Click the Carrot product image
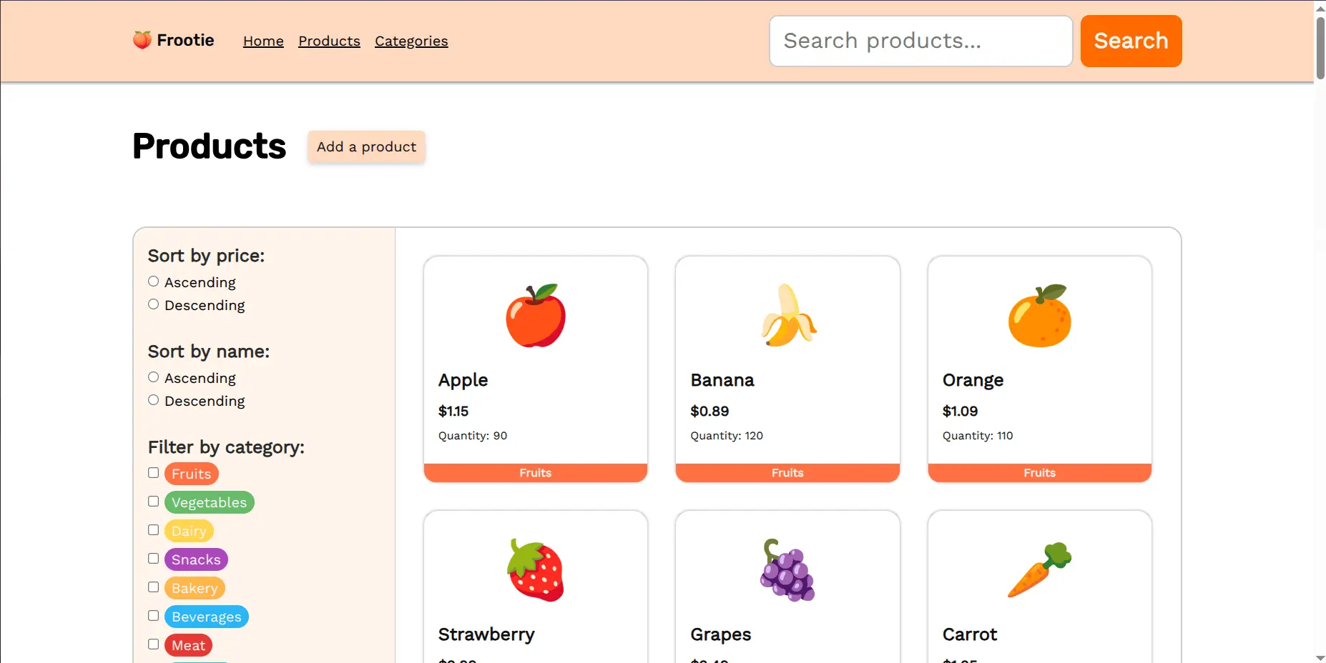The width and height of the screenshot is (1326, 663). (1039, 569)
